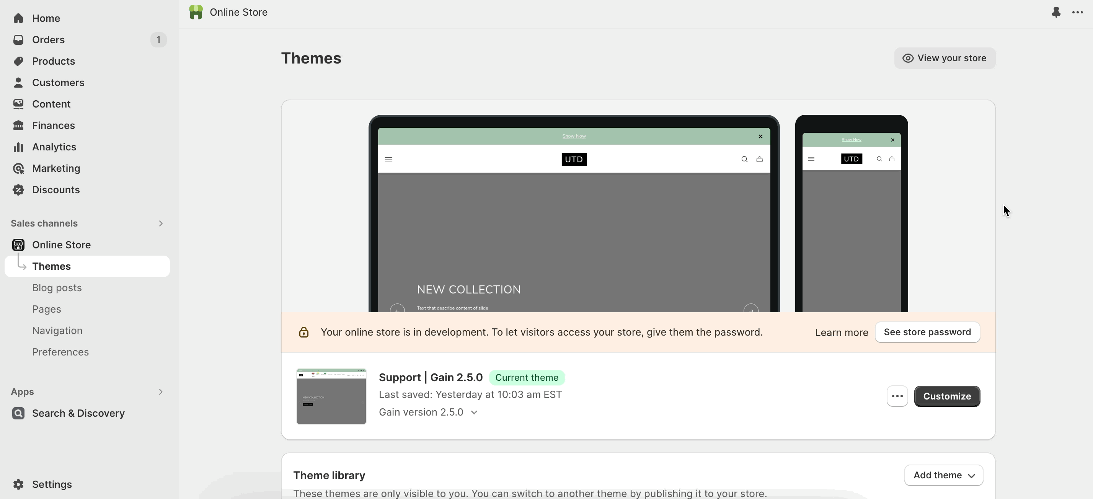
Task: Follow the Learn more link
Action: click(842, 332)
